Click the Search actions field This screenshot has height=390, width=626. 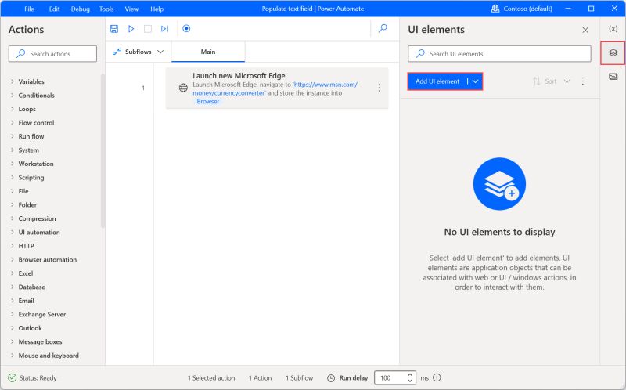52,53
